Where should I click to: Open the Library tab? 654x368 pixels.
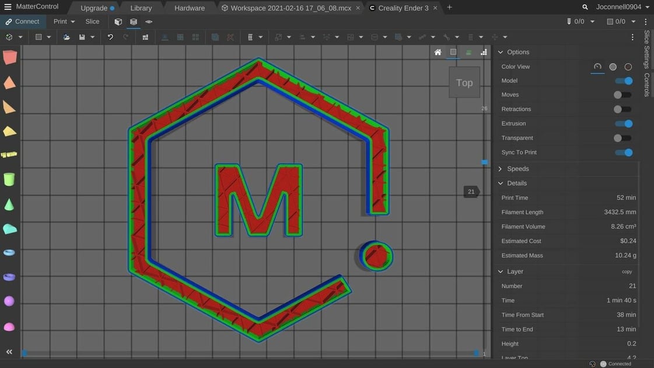[141, 8]
